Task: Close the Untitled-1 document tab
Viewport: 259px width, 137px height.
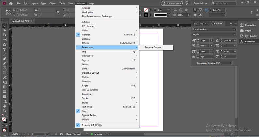Action: point(32,21)
